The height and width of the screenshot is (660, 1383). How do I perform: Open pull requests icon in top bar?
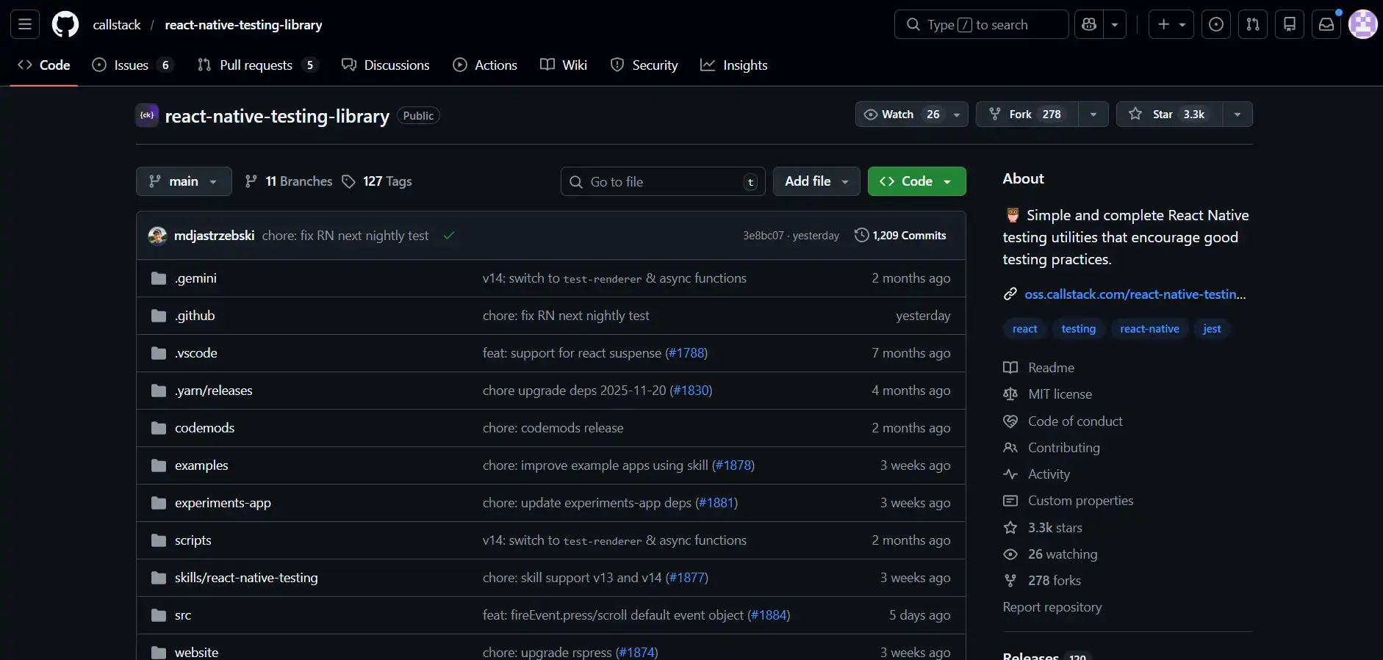(x=1252, y=24)
